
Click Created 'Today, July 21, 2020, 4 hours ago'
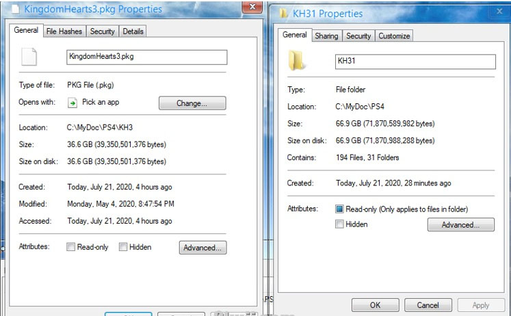pyautogui.click(x=120, y=187)
